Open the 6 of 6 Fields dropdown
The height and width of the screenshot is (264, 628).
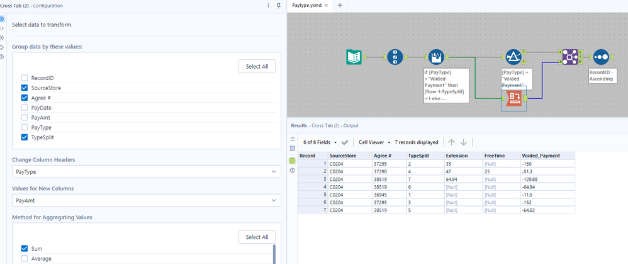click(320, 142)
